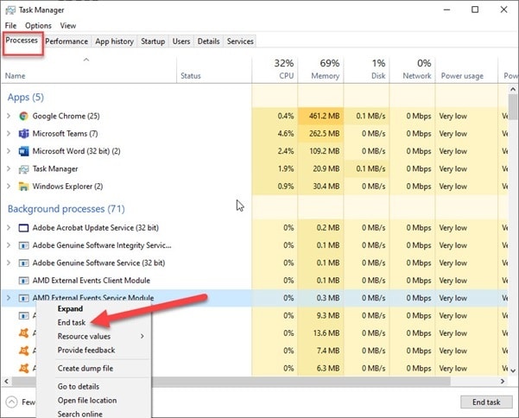Viewport: 519px width, 418px height.
Task: Click the Adobe Acrobat Update Service icon
Action: tap(23, 228)
